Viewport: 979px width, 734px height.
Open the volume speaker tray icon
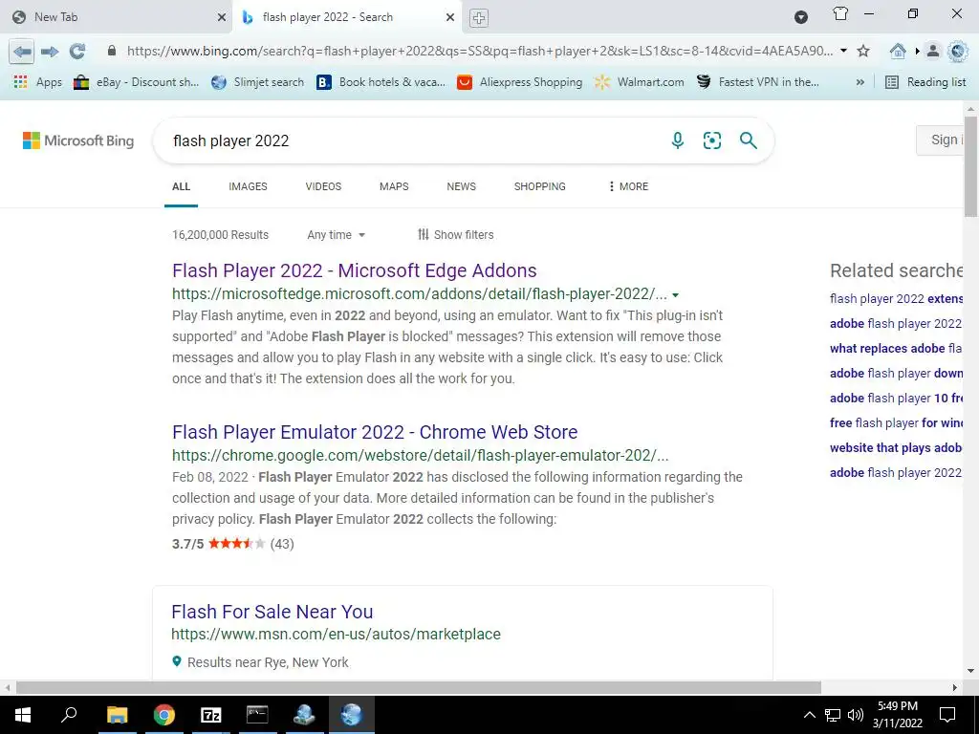(x=856, y=715)
